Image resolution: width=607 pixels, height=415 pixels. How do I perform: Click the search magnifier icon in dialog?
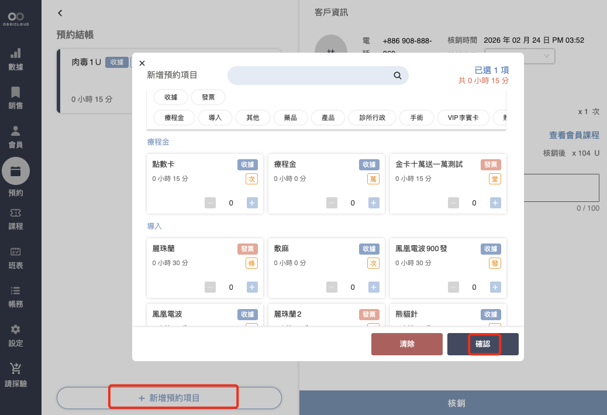coord(397,76)
